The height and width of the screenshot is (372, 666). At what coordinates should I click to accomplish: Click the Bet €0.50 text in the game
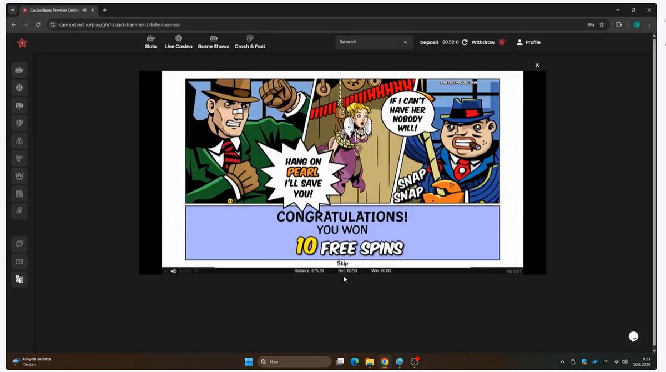pos(348,271)
